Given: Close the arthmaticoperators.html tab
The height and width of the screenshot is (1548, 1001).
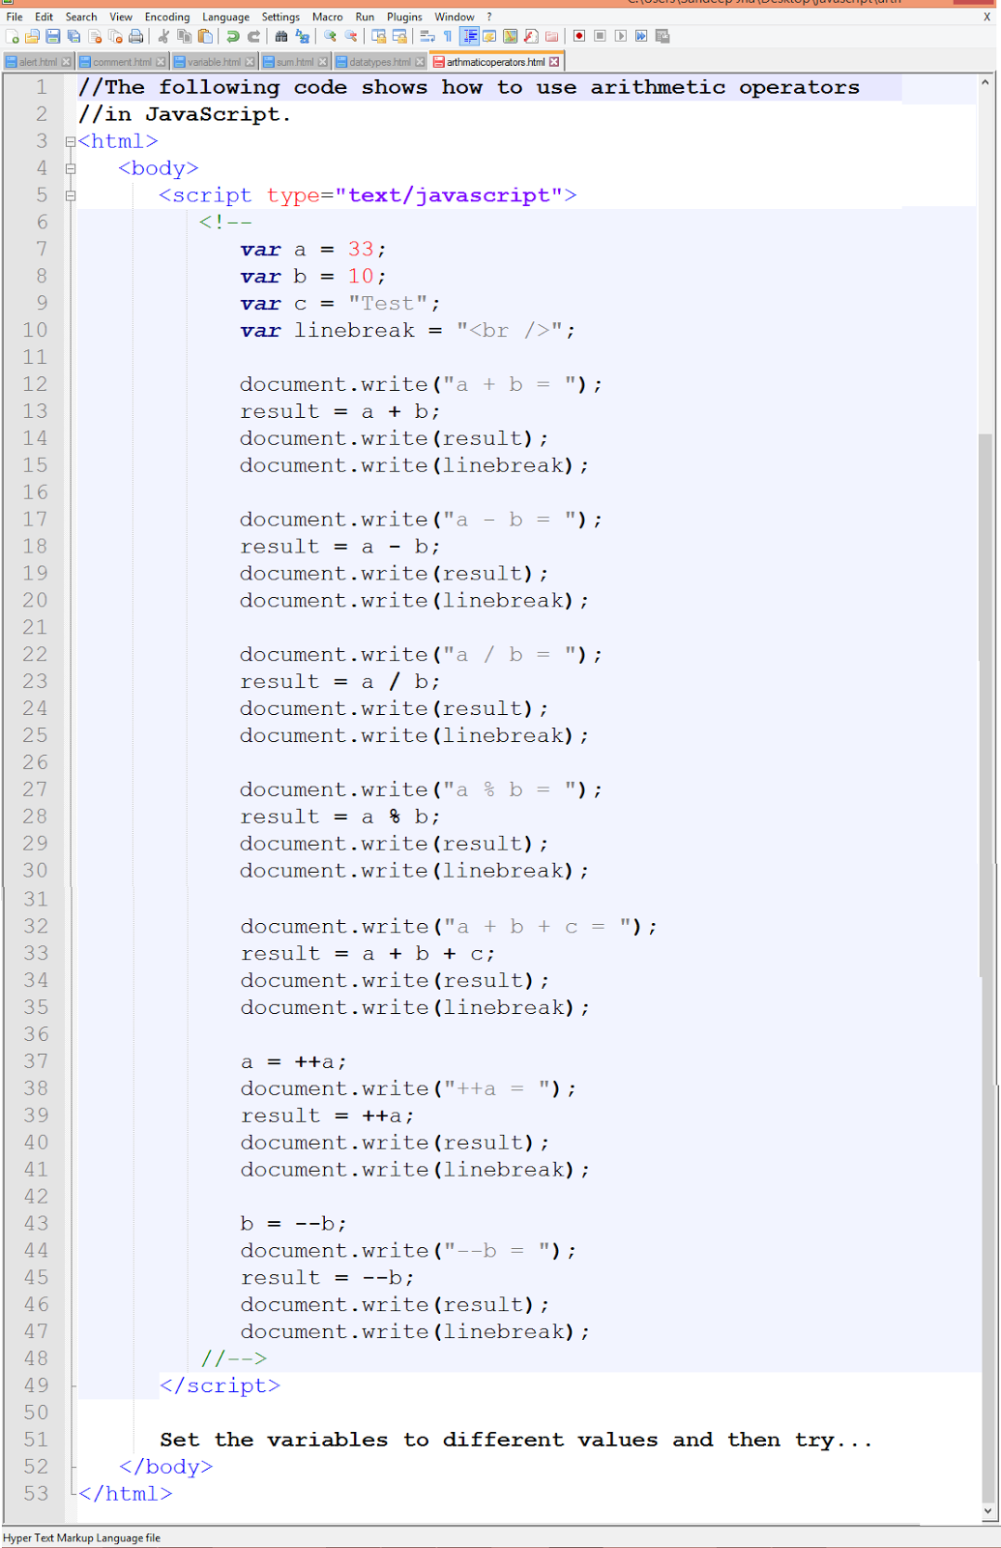Looking at the screenshot, I should click(x=554, y=62).
